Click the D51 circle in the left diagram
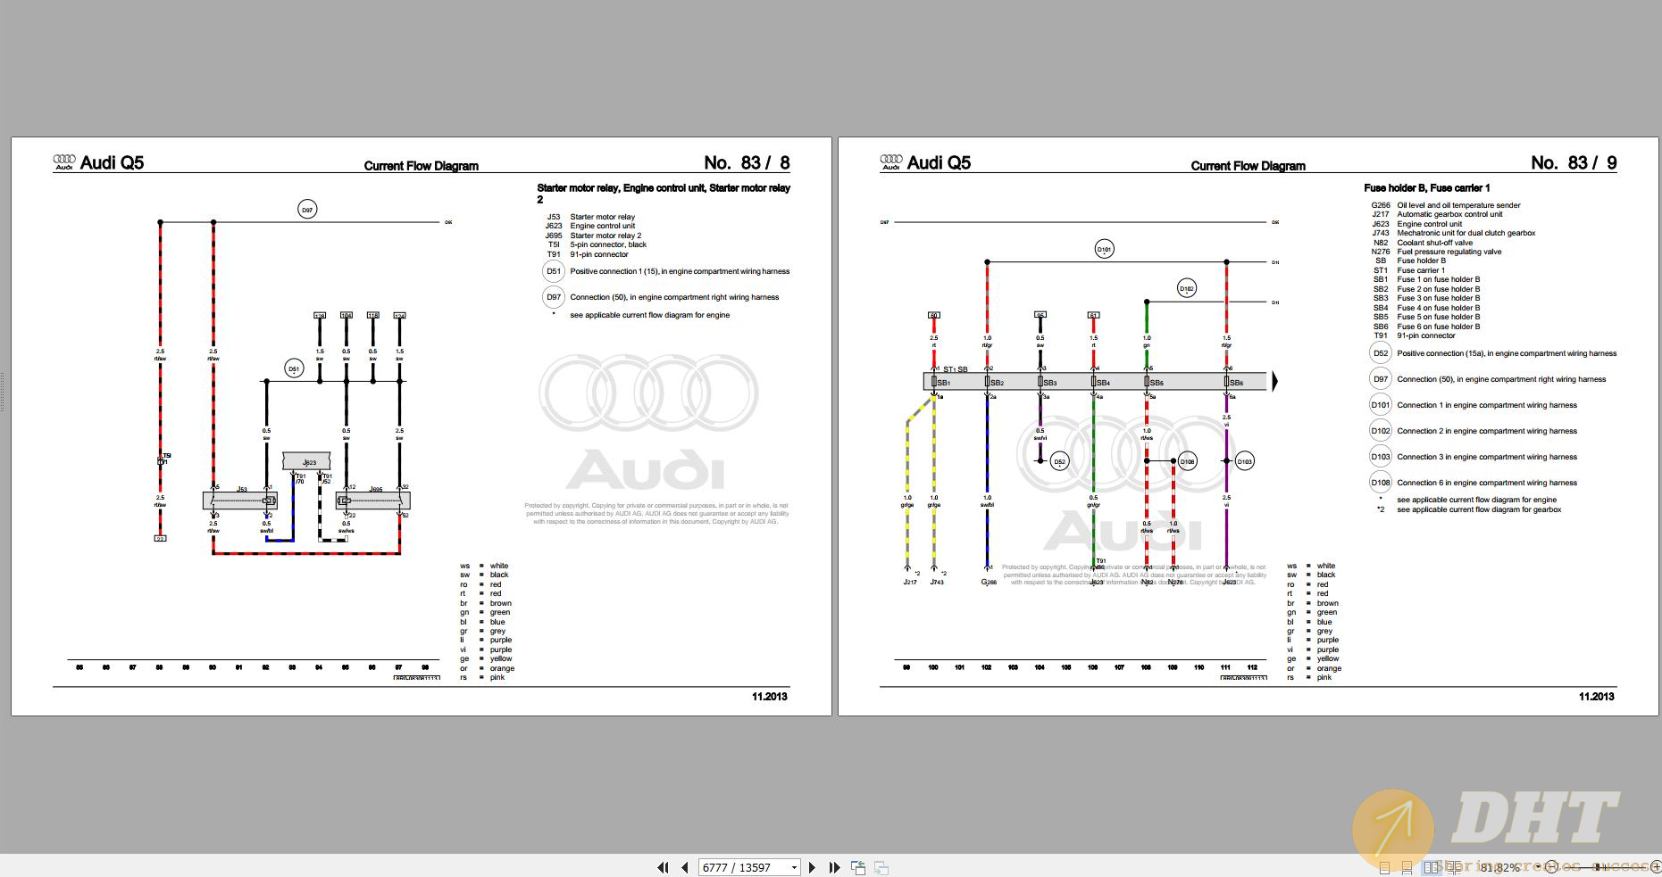Image resolution: width=1662 pixels, height=877 pixels. tap(294, 368)
